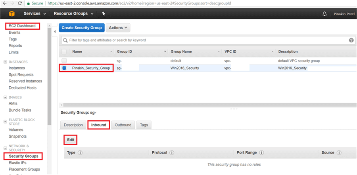This screenshot has height=175, width=357.
Task: Open Reserved Instances in sidebar
Action: 25,81
